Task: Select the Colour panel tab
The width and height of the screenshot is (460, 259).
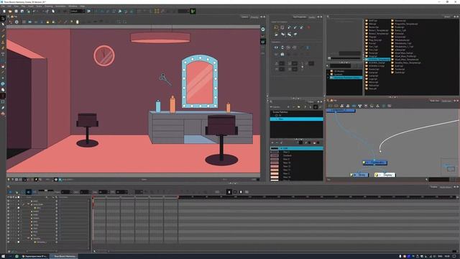Action: pyautogui.click(x=310, y=102)
